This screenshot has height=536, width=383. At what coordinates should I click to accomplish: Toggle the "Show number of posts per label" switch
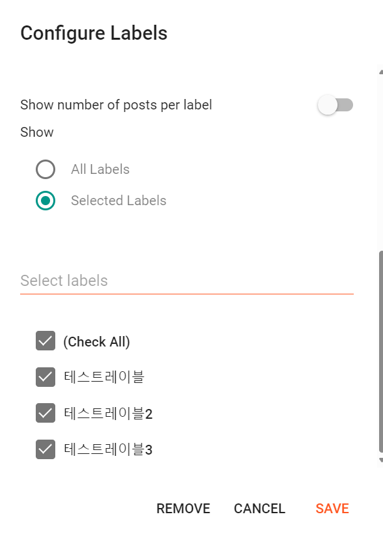point(336,104)
